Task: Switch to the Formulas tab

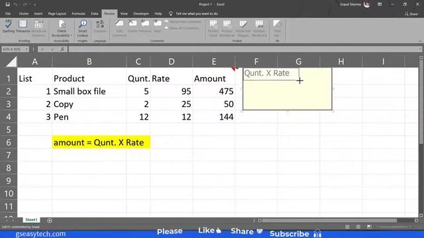Action: click(78, 13)
